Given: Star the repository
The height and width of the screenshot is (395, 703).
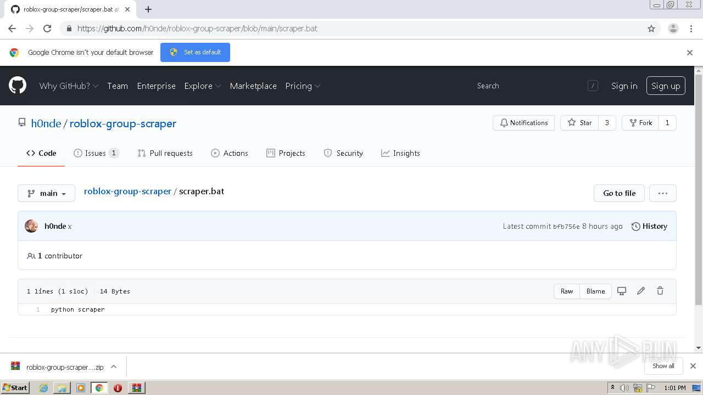Looking at the screenshot, I should (579, 123).
